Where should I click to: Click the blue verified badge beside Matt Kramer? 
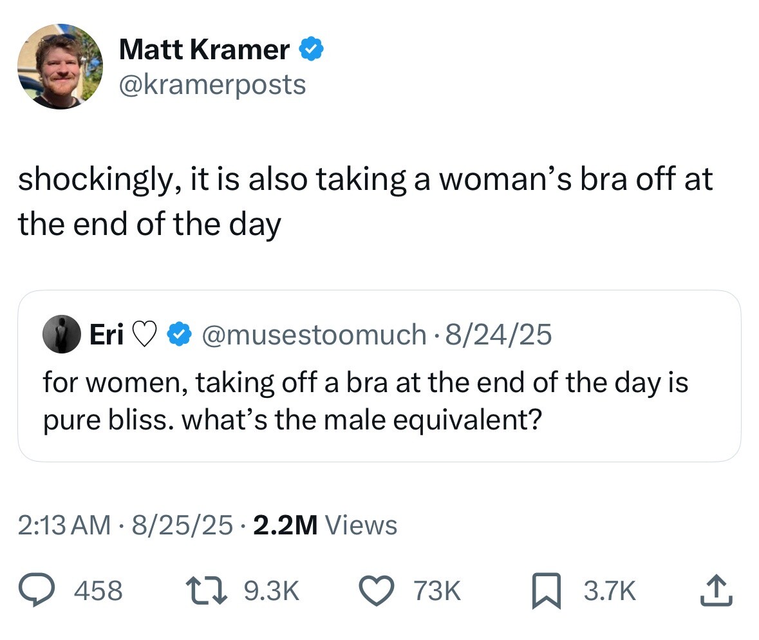[x=309, y=50]
